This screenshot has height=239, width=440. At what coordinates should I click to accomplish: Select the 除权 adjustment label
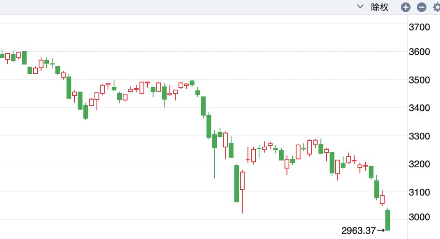point(379,7)
